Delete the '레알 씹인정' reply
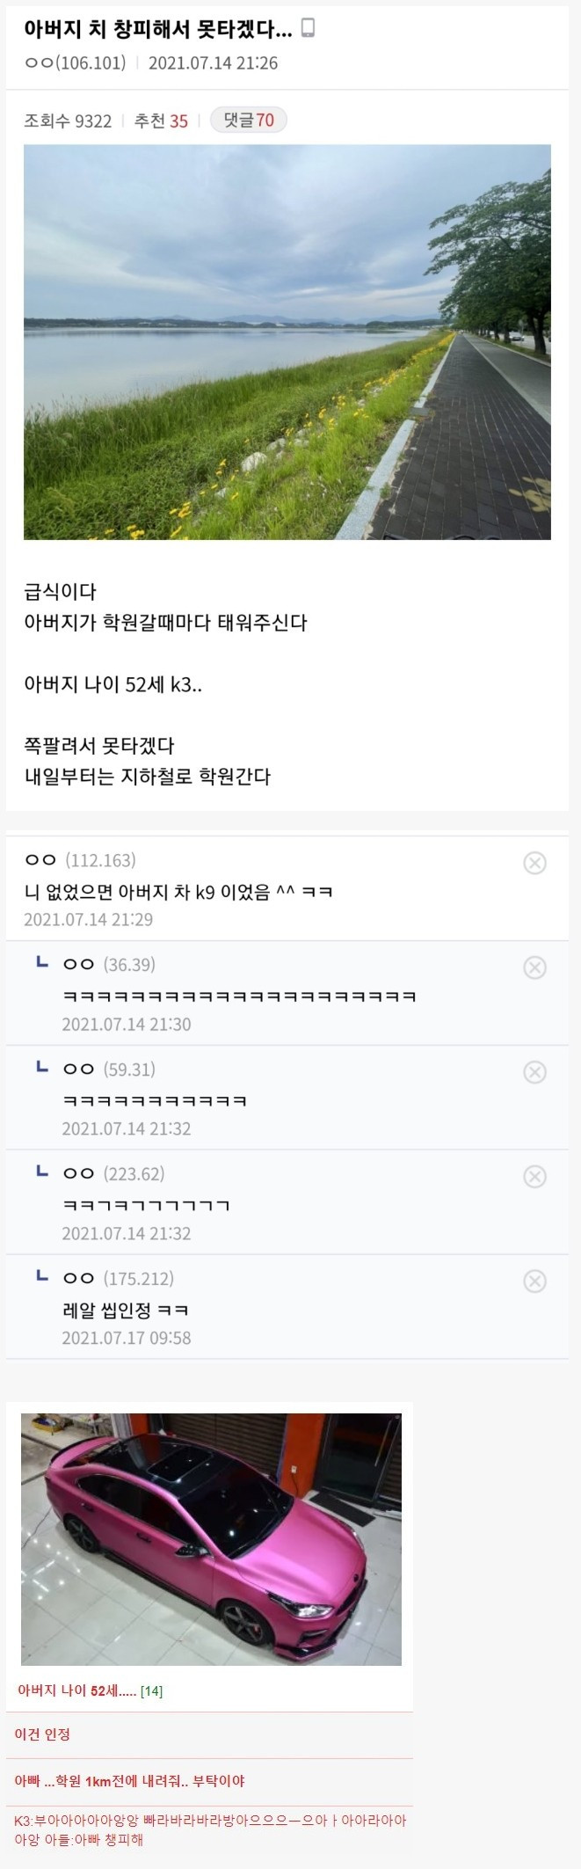 [x=534, y=1281]
